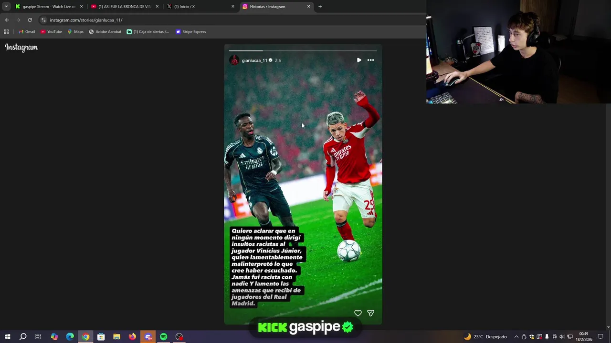Close the Inicio / X tab
The height and width of the screenshot is (343, 611).
click(x=233, y=7)
